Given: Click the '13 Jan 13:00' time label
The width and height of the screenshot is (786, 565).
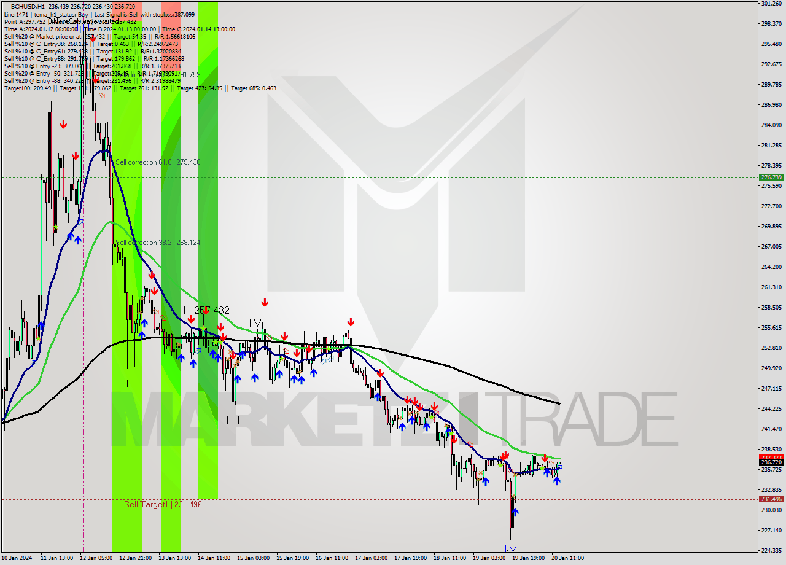Looking at the screenshot, I should coord(174,558).
